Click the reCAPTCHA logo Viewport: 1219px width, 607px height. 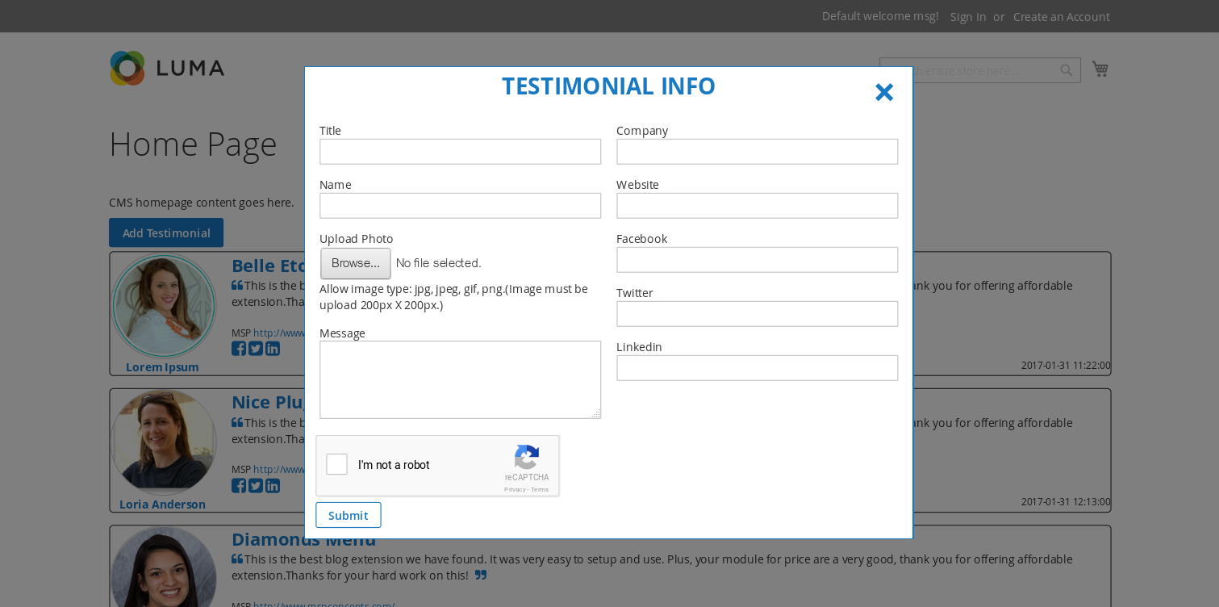click(x=527, y=457)
